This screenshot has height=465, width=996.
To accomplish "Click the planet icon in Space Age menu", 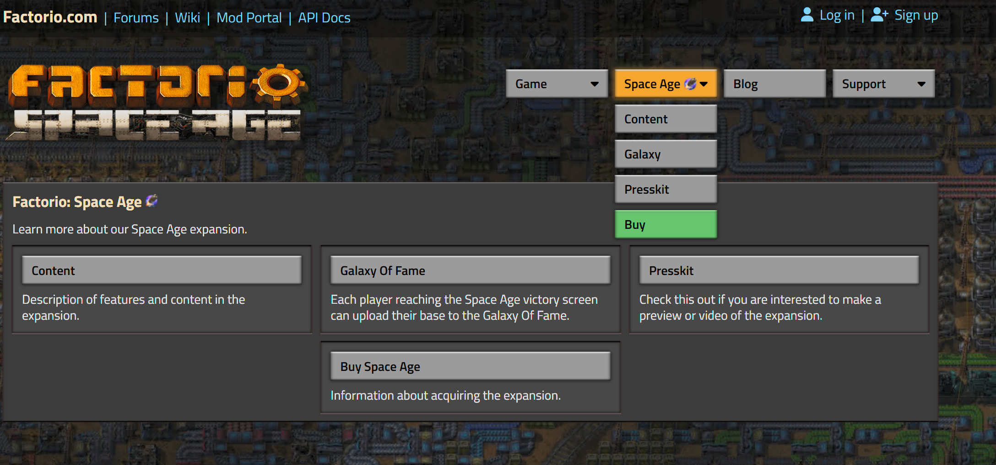I will click(690, 84).
